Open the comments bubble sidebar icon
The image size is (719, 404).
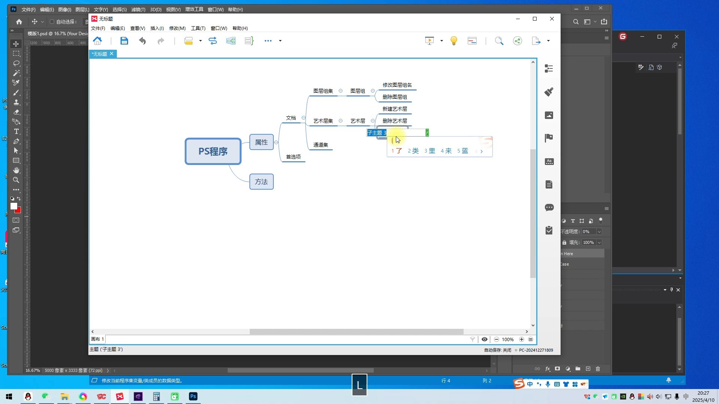tap(549, 208)
